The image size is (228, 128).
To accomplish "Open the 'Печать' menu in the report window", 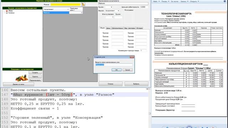I will 165,1.
